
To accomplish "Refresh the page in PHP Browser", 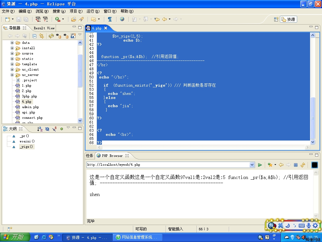I will pyautogui.click(x=303, y=165).
